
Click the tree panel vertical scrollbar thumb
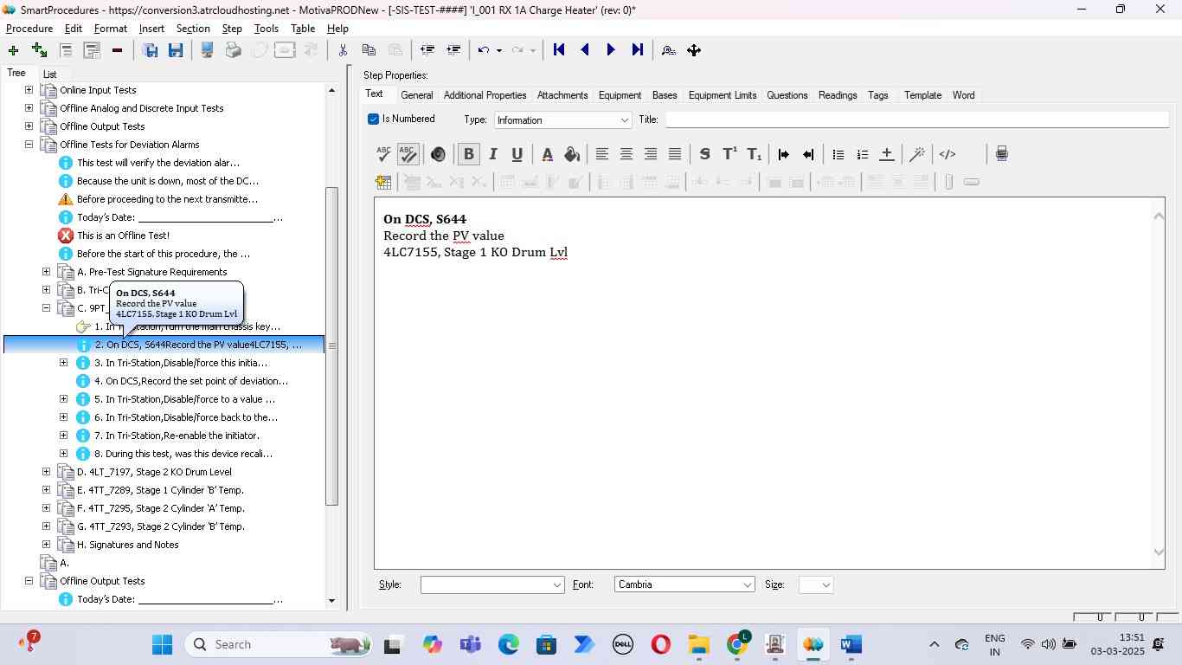[331, 345]
